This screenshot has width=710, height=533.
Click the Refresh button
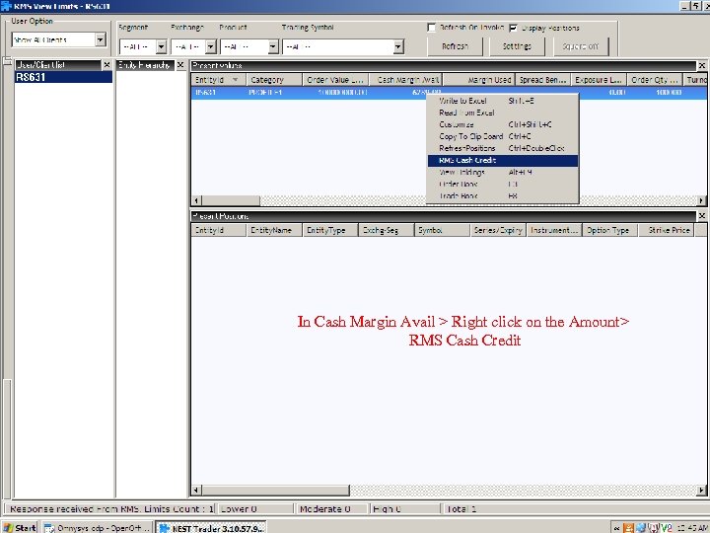[x=455, y=46]
